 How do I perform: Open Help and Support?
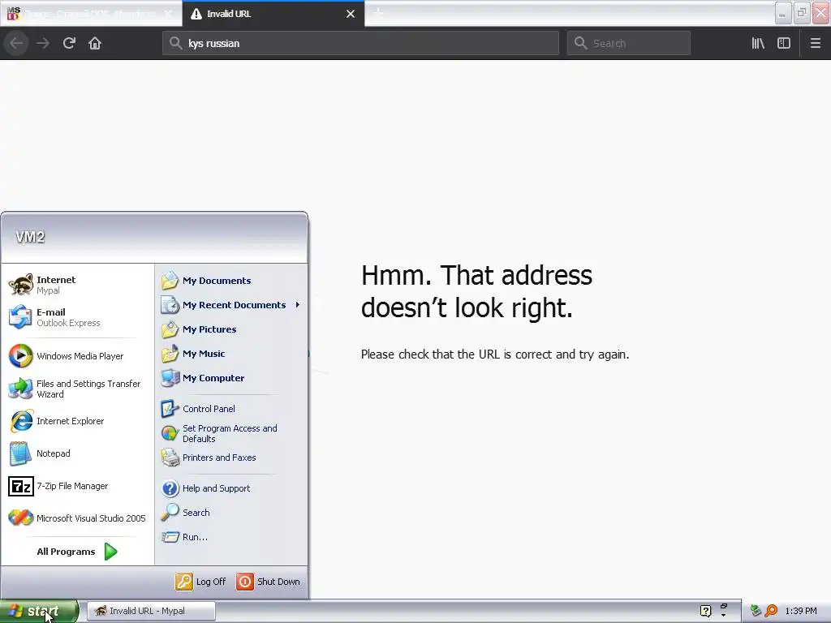click(231, 488)
